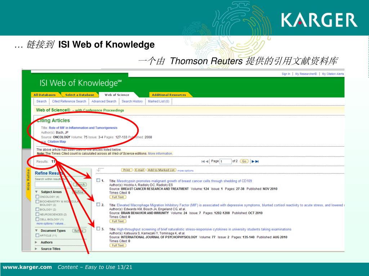Tick the checkbox for result 1
369x276 pixels.
pyautogui.click(x=98, y=180)
